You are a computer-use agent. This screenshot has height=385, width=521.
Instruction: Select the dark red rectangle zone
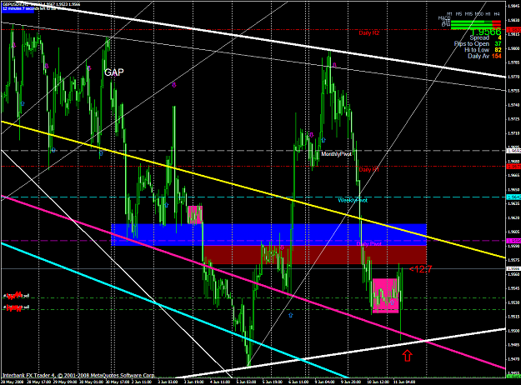click(315, 255)
